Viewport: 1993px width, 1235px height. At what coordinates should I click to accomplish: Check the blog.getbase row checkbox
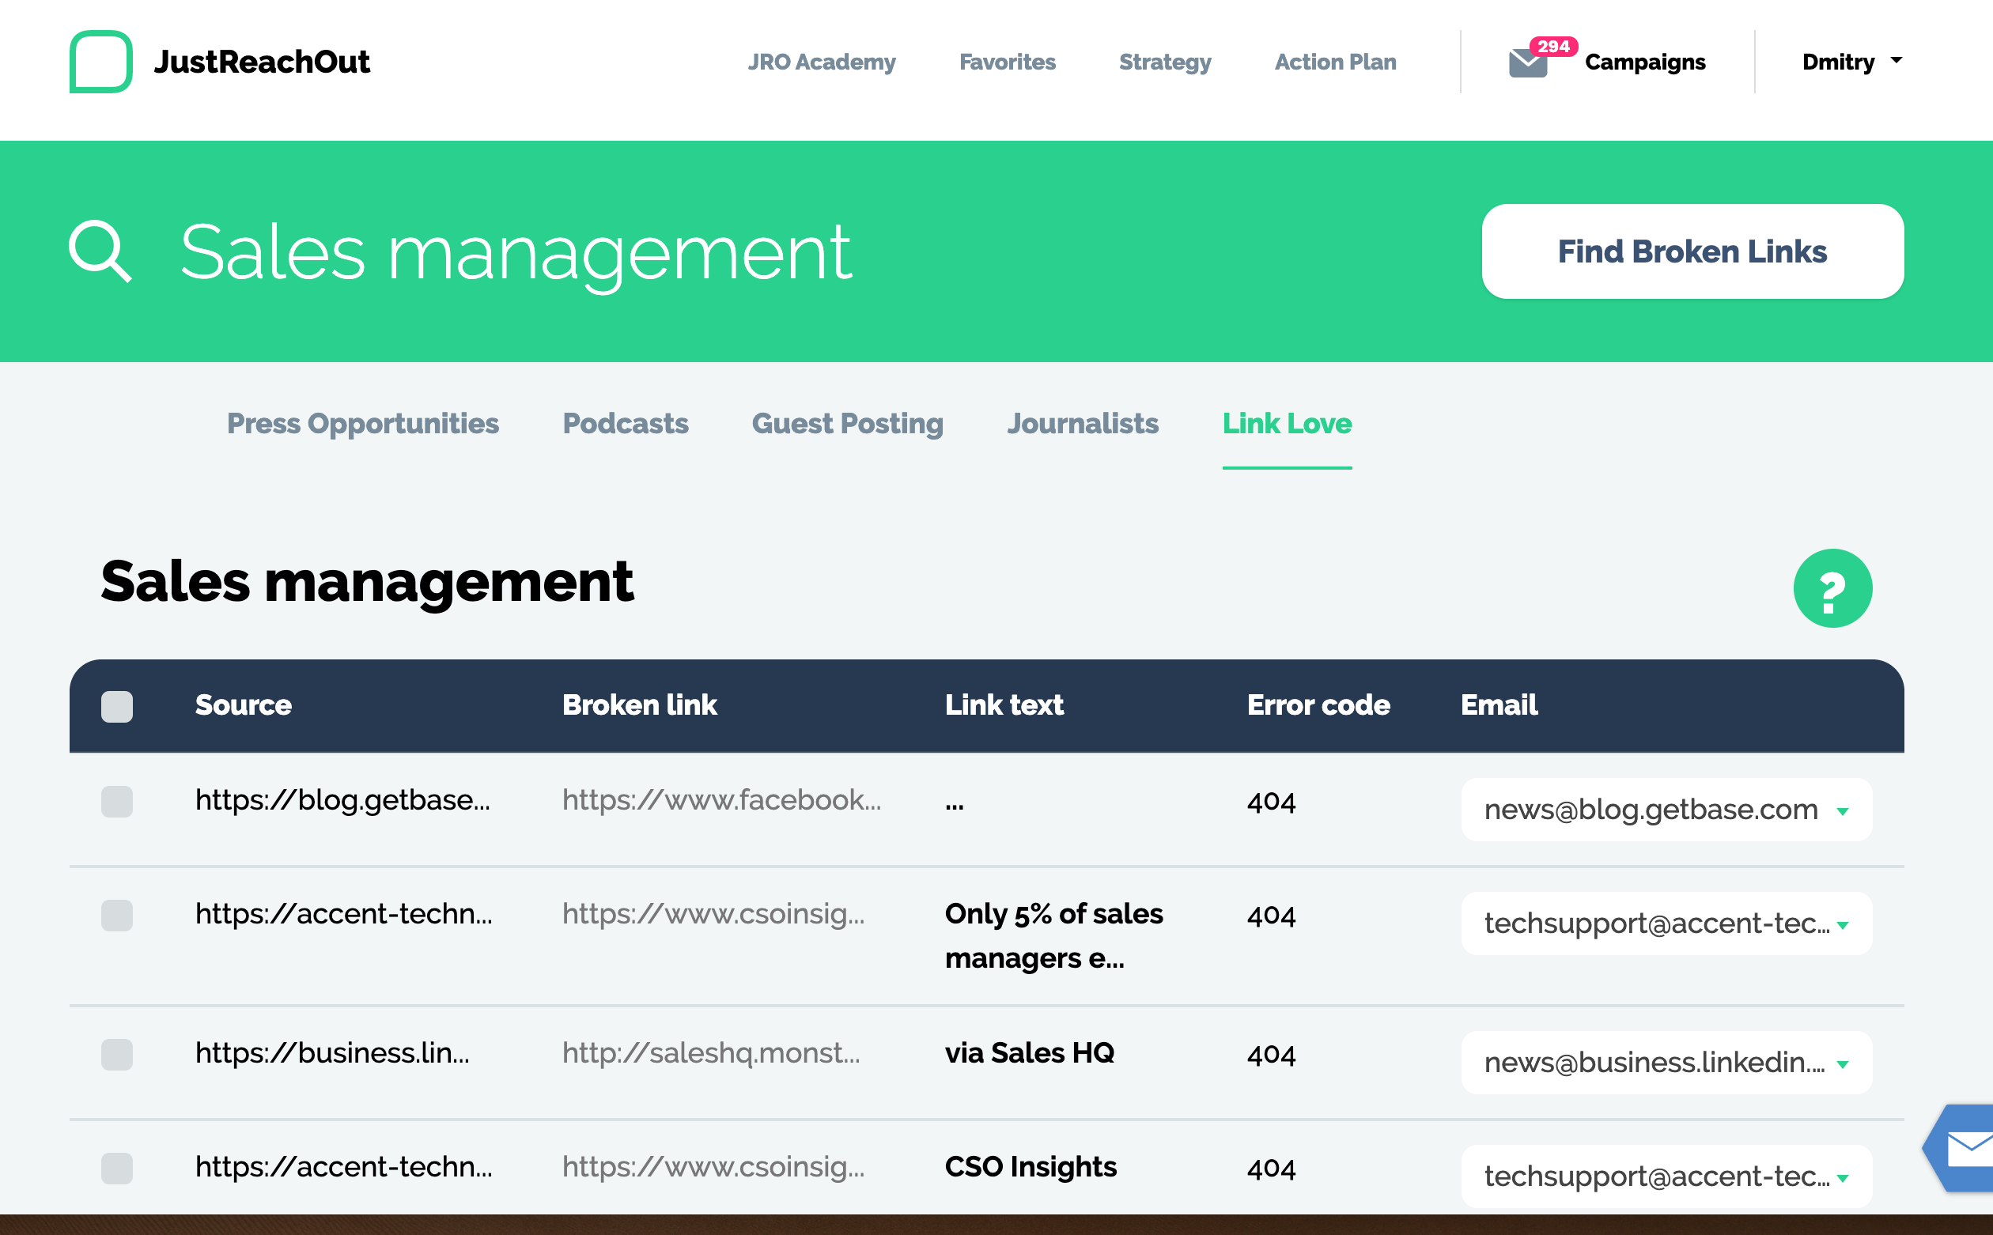[x=117, y=801]
